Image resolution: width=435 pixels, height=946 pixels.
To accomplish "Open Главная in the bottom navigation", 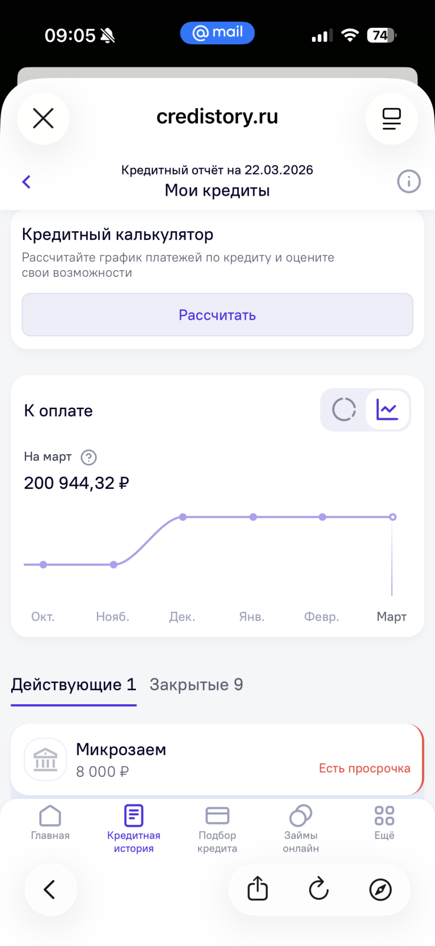I will coord(50,823).
